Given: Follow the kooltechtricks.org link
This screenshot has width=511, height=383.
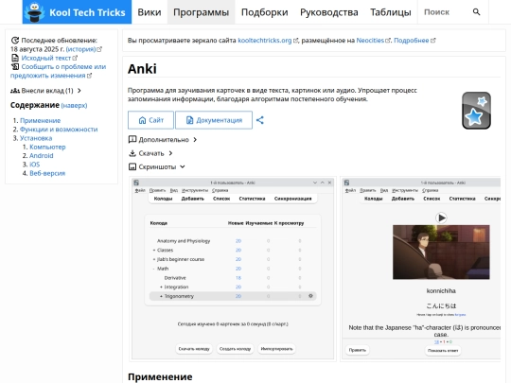Looking at the screenshot, I should click(268, 41).
